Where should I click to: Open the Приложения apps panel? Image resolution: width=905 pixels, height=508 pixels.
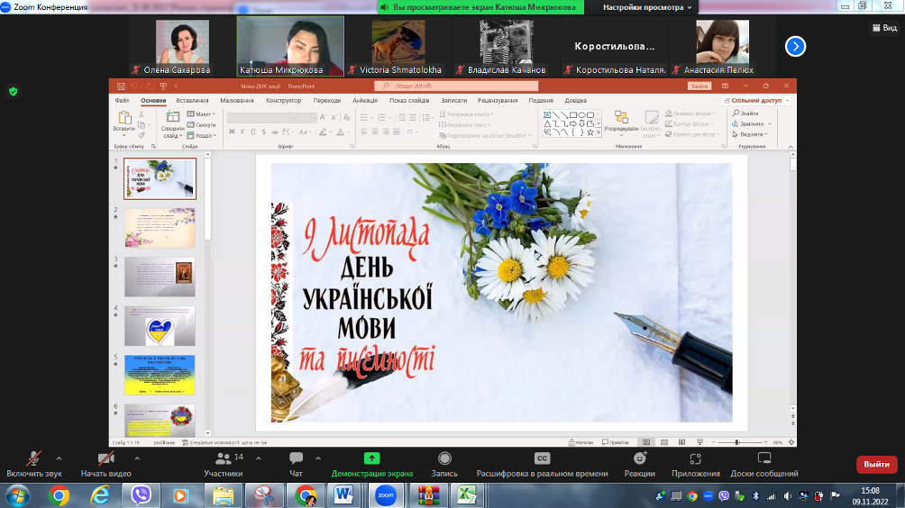tap(696, 459)
